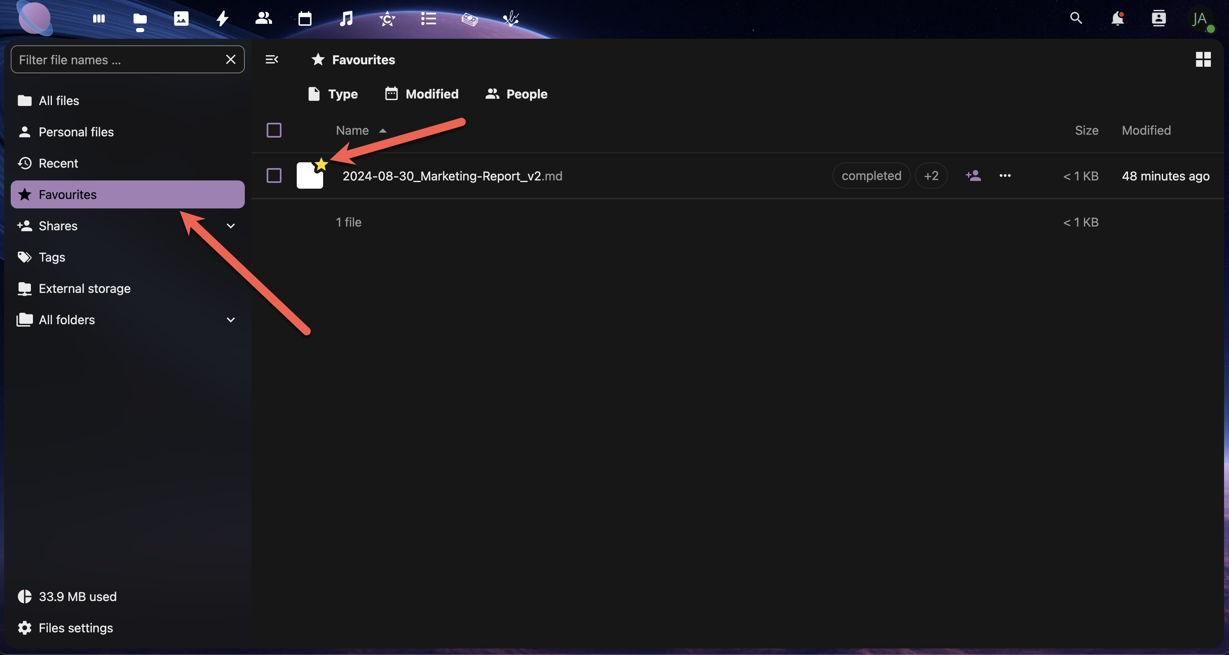Switch to grid view icon
The width and height of the screenshot is (1229, 655).
[x=1203, y=60]
